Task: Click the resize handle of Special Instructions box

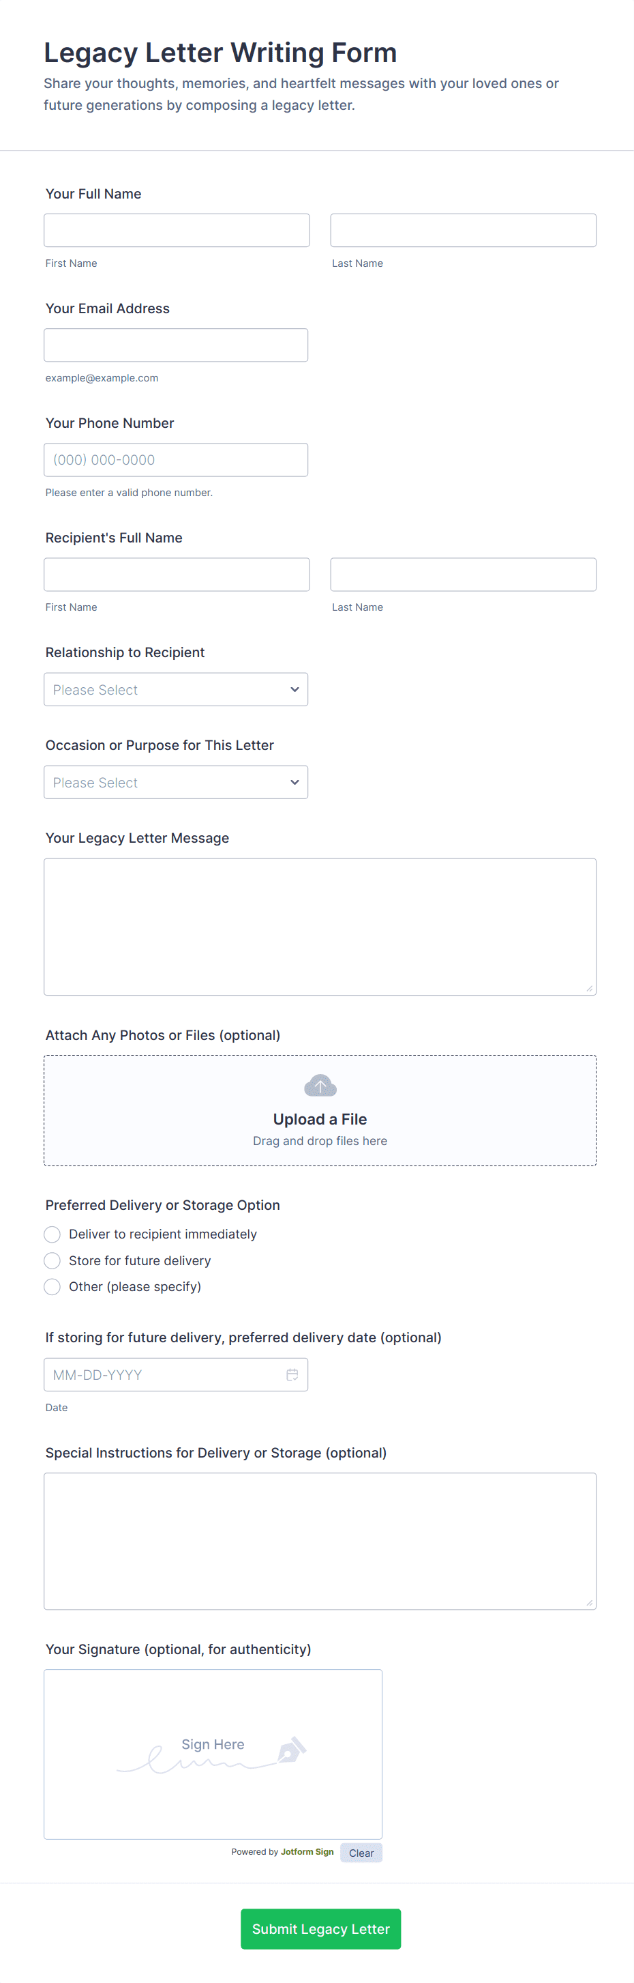Action: click(590, 1603)
